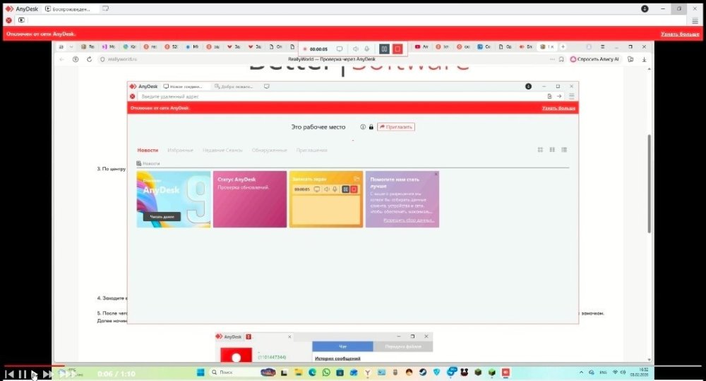Image resolution: width=706 pixels, height=381 pixels.
Task: Select the Чат tab in the bottom AnyDesk window
Action: click(x=342, y=346)
